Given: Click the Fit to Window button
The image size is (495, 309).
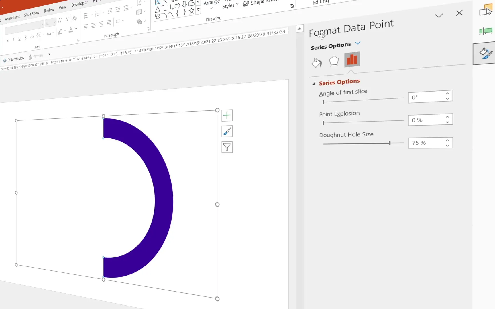Looking at the screenshot, I should (14, 59).
